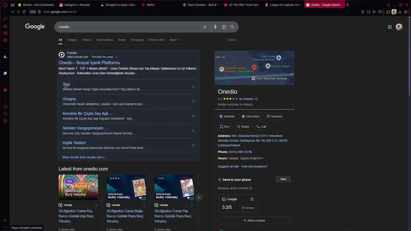This screenshot has width=411, height=231.
Task: Open Onedio - Sosyal İçerik Platformu link
Action: [89, 63]
